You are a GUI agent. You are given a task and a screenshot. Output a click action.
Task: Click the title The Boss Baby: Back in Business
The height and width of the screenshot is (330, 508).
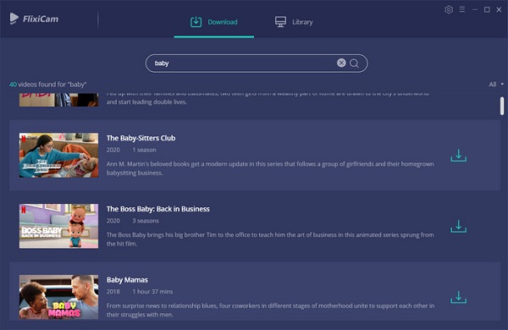pyautogui.click(x=158, y=209)
